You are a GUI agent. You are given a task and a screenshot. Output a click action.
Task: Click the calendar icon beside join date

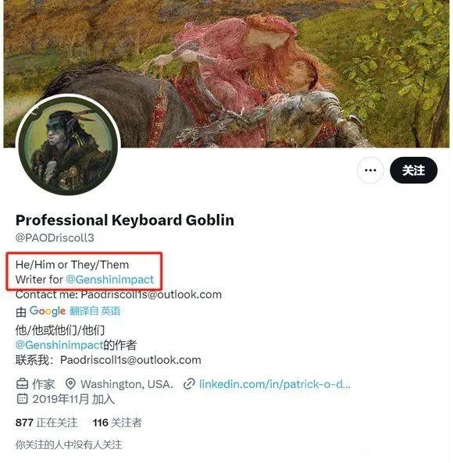tap(22, 399)
